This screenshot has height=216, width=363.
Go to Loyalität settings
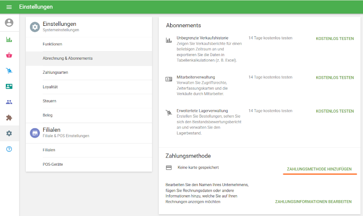(50, 86)
